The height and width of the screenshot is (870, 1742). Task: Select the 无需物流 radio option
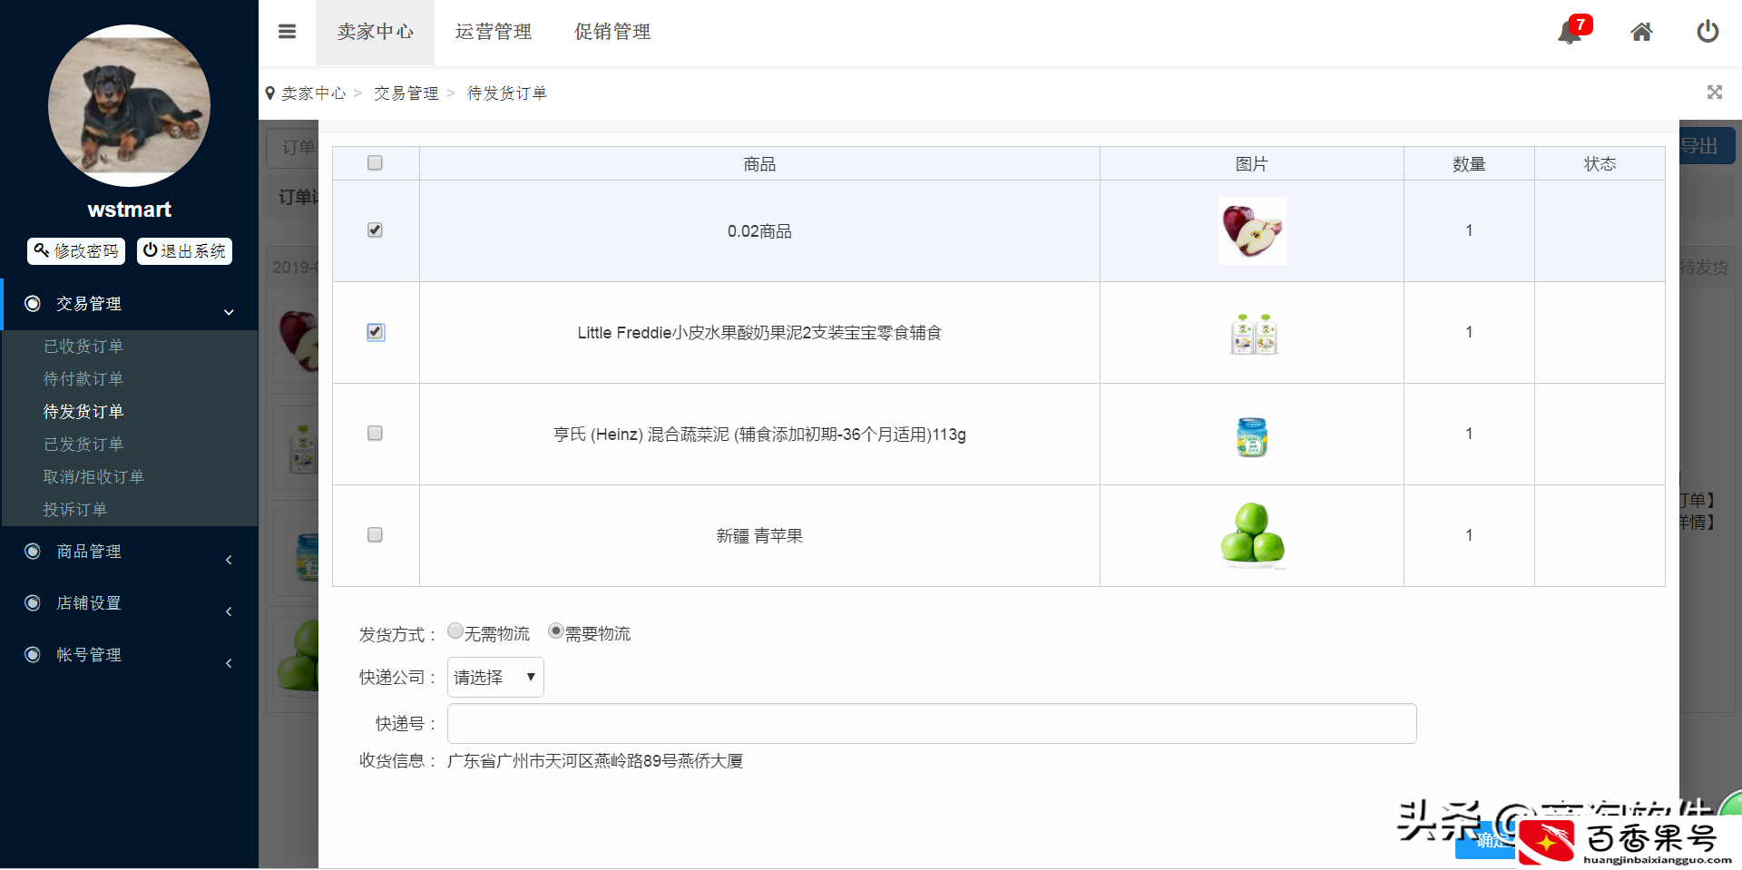(x=455, y=631)
